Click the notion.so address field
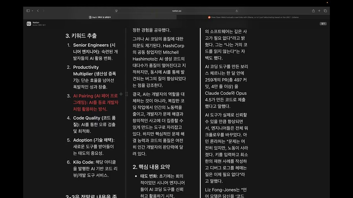 click(176, 11)
